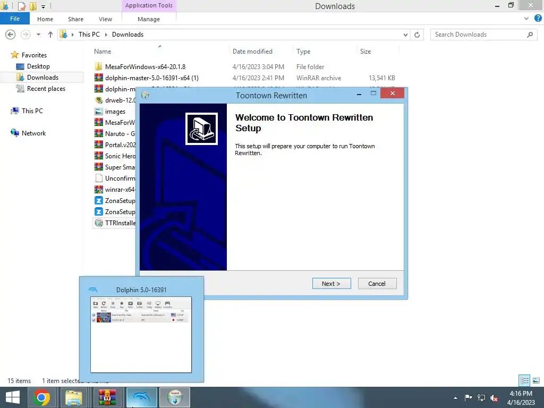The height and width of the screenshot is (408, 544).
Task: Expand the chevron after This PC in address bar
Action: coord(106,35)
